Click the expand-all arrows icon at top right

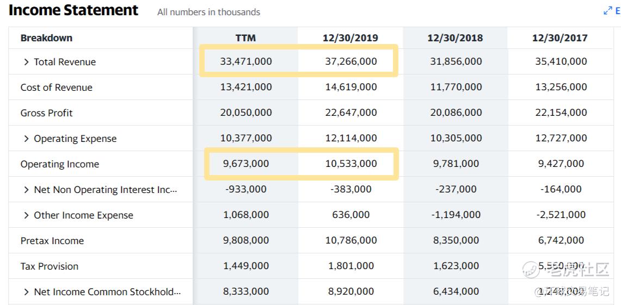tap(608, 11)
